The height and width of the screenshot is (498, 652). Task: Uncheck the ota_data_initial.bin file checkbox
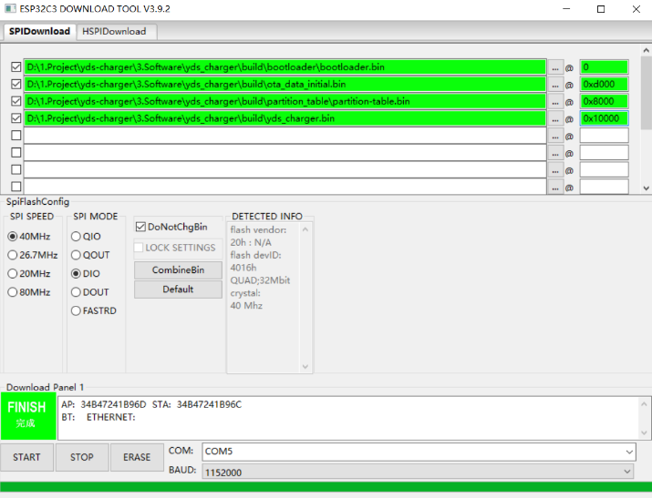coord(16,85)
